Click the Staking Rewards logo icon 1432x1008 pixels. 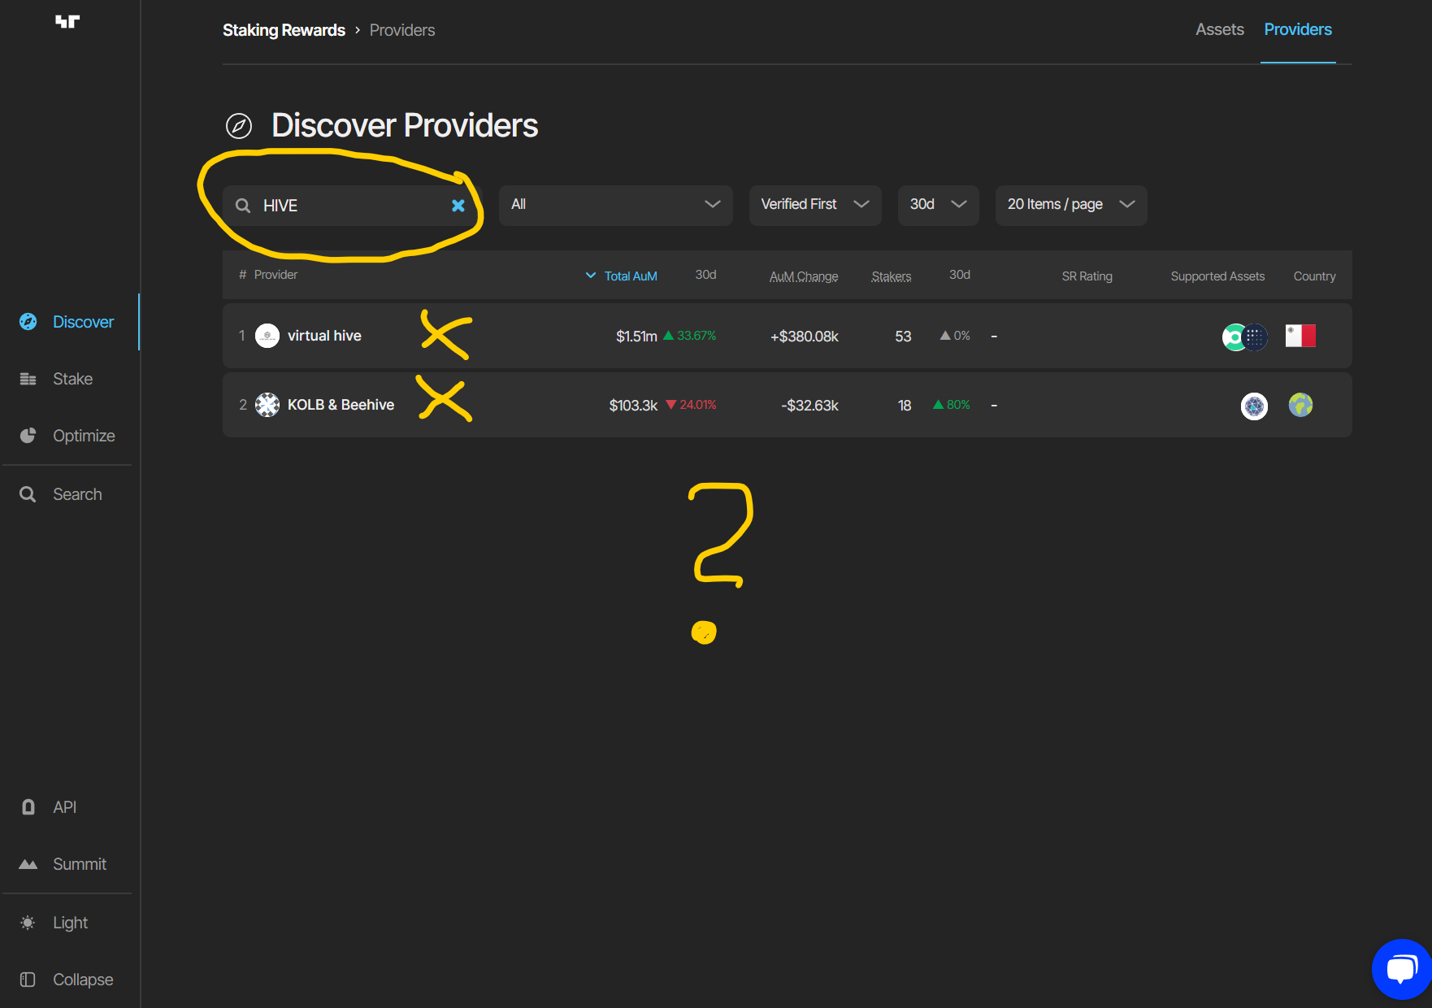[67, 22]
